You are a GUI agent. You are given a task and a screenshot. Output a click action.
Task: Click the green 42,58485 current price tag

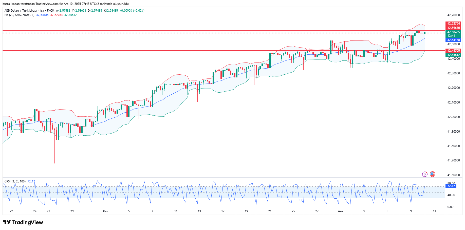click(x=453, y=32)
